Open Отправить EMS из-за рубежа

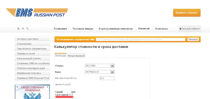(x=32, y=63)
